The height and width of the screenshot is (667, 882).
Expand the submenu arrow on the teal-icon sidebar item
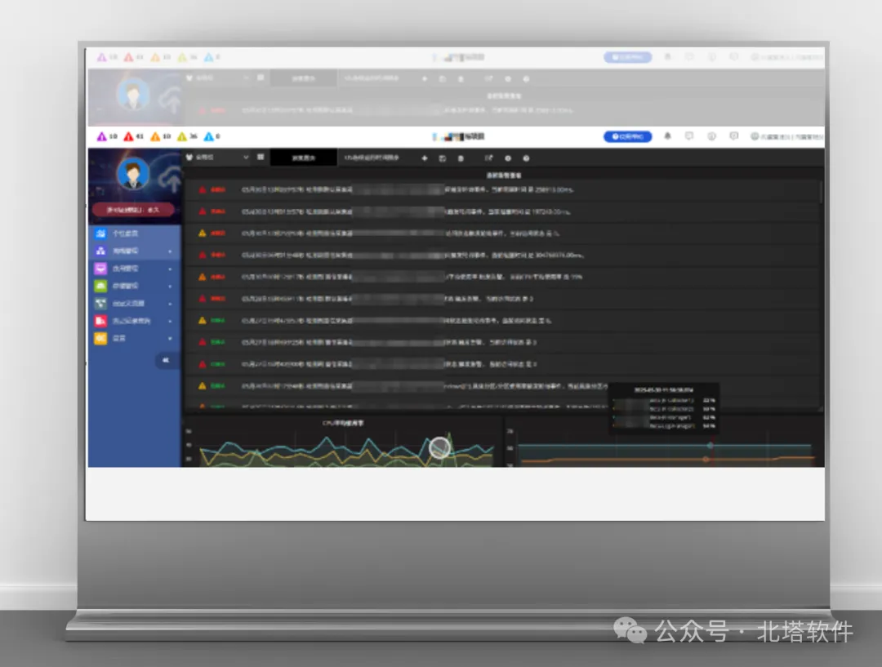(x=170, y=304)
